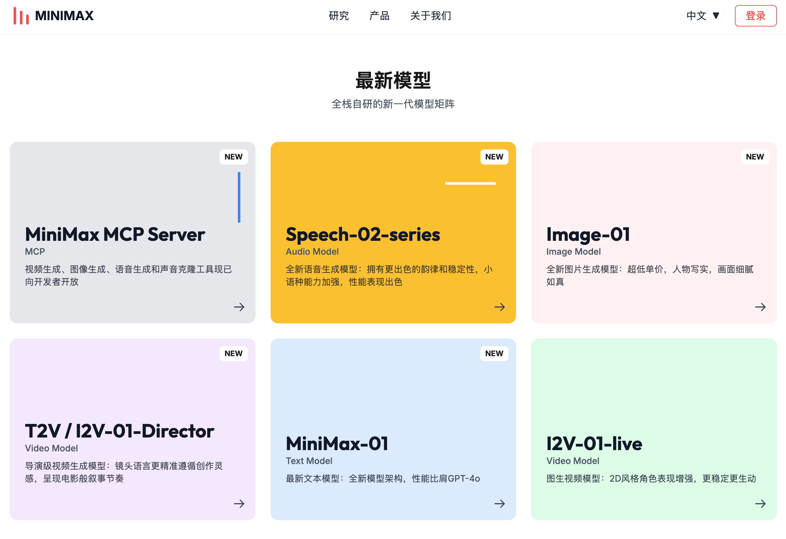
Task: Click arrow icon on MiniMax-01 card
Action: pyautogui.click(x=499, y=503)
